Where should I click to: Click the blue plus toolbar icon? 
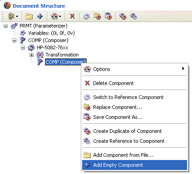40,16
